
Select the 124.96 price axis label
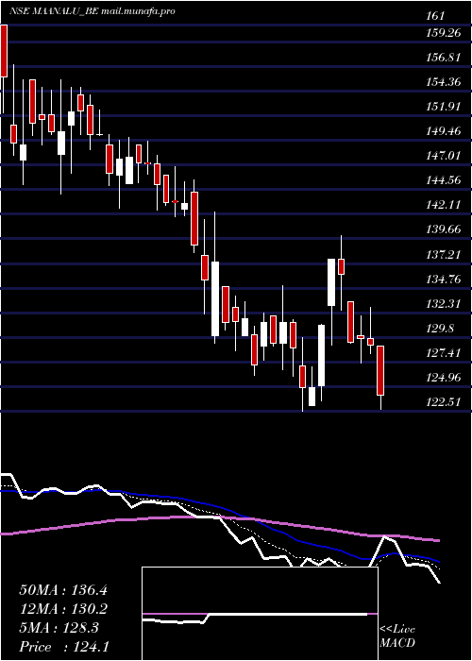(444, 378)
